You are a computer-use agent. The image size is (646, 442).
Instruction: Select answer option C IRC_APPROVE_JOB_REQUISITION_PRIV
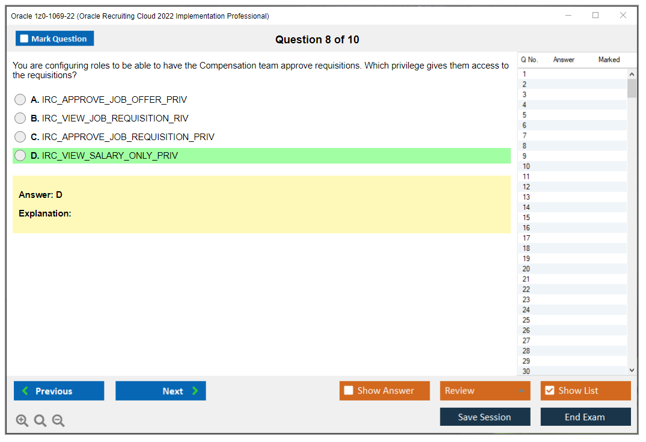20,137
